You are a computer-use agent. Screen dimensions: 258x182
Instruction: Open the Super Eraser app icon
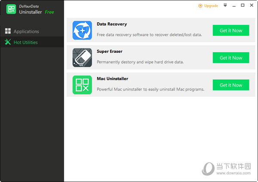pyautogui.click(x=82, y=58)
